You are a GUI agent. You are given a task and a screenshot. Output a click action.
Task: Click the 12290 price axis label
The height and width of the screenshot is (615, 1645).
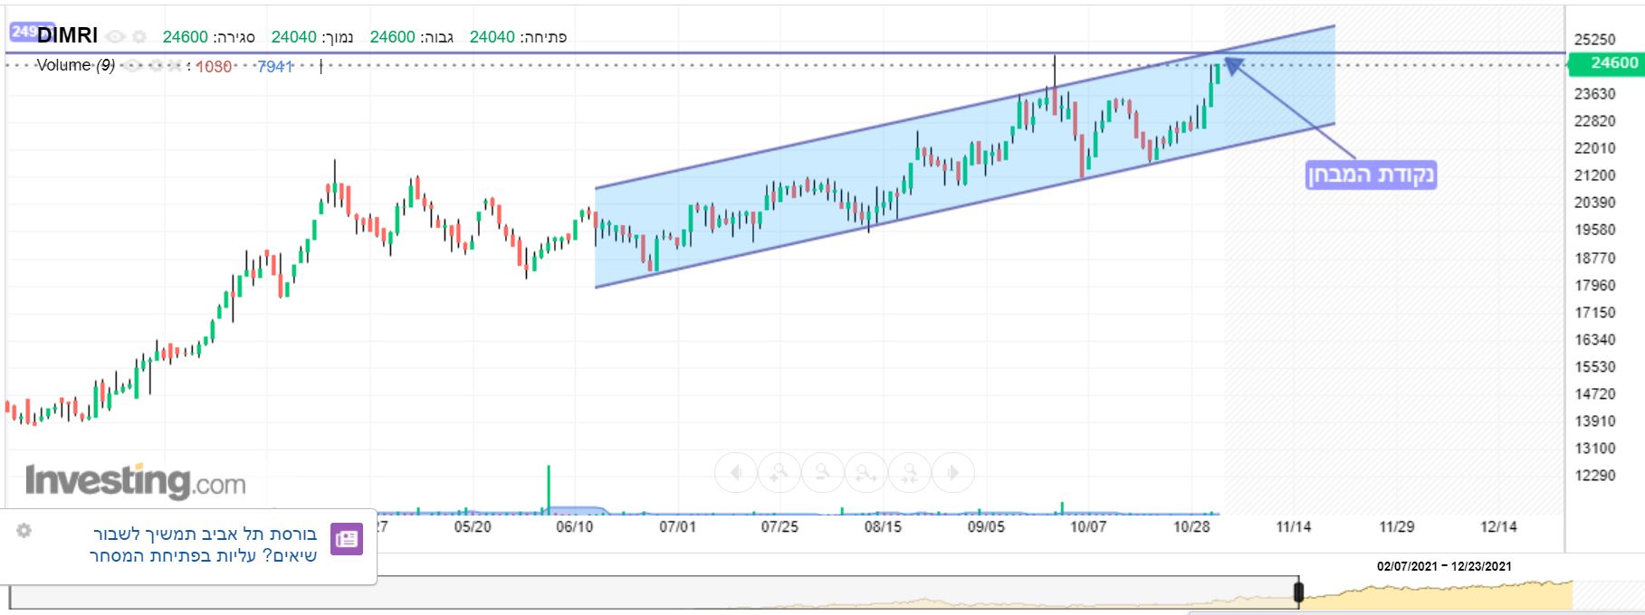pyautogui.click(x=1595, y=475)
